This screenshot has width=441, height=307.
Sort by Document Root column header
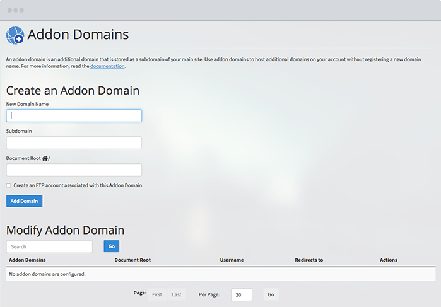132,260
